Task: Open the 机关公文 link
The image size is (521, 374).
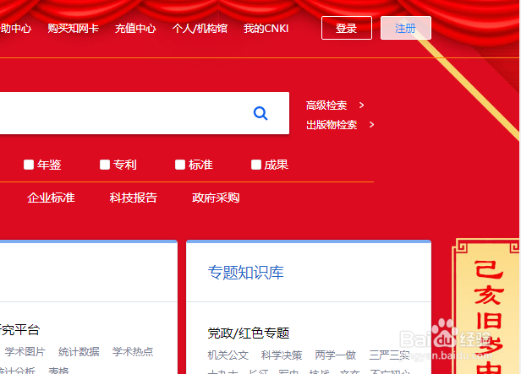Action: coord(228,355)
